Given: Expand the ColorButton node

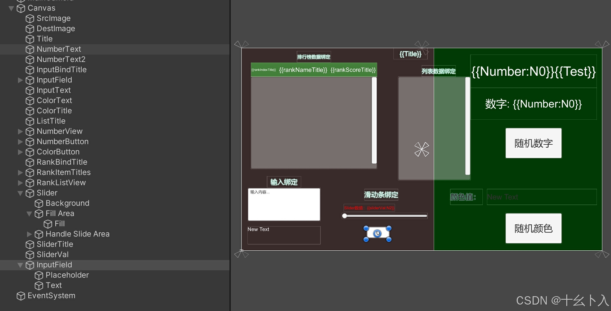Looking at the screenshot, I should coord(20,152).
